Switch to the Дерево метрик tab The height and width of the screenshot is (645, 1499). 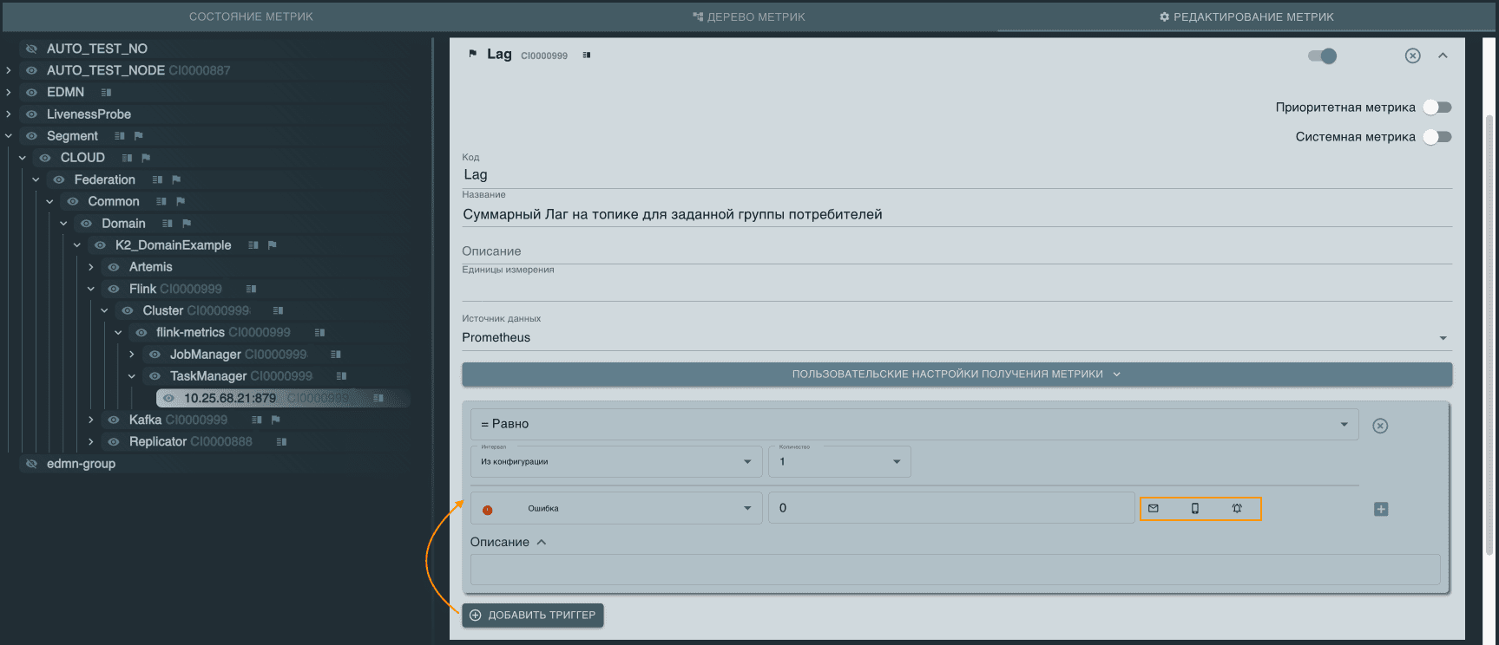tap(749, 16)
